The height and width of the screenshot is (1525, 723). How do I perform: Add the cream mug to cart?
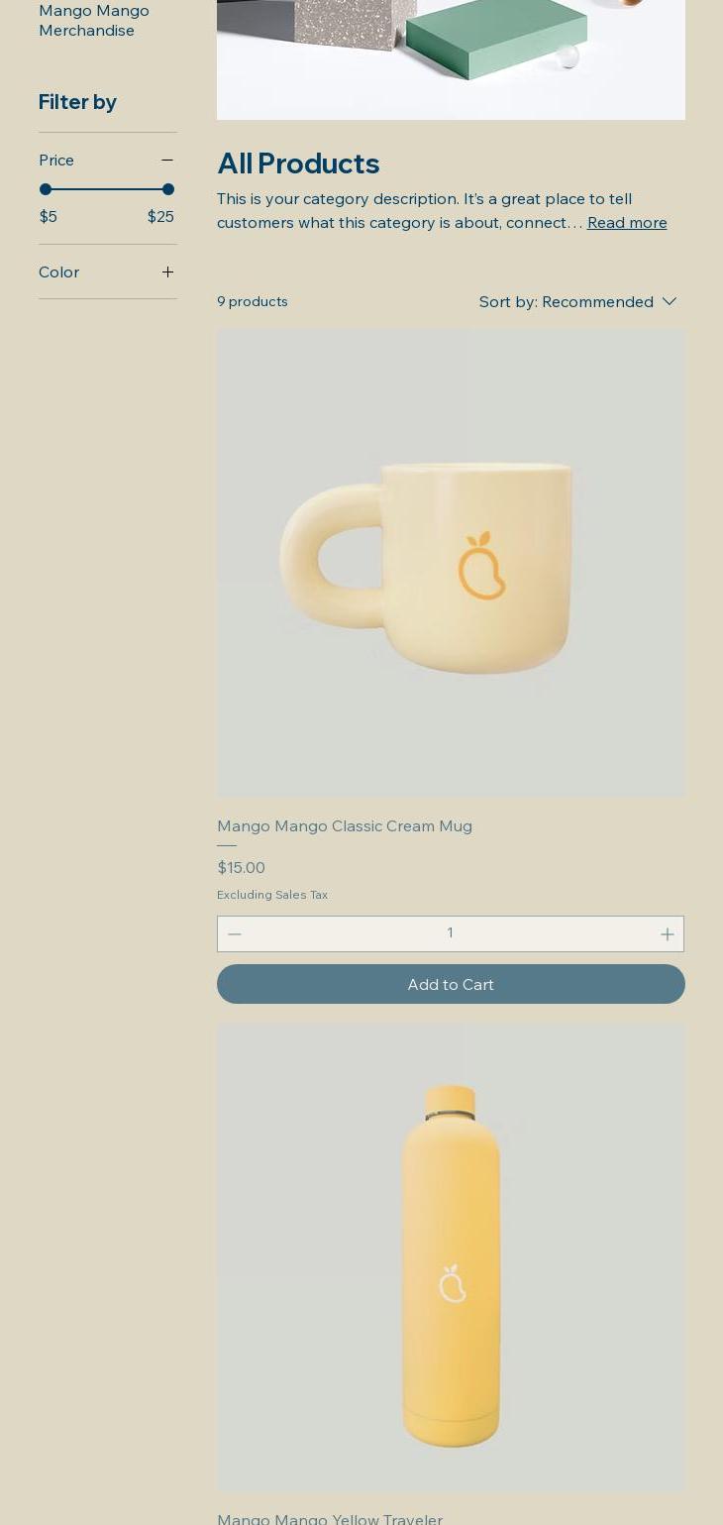coord(451,984)
